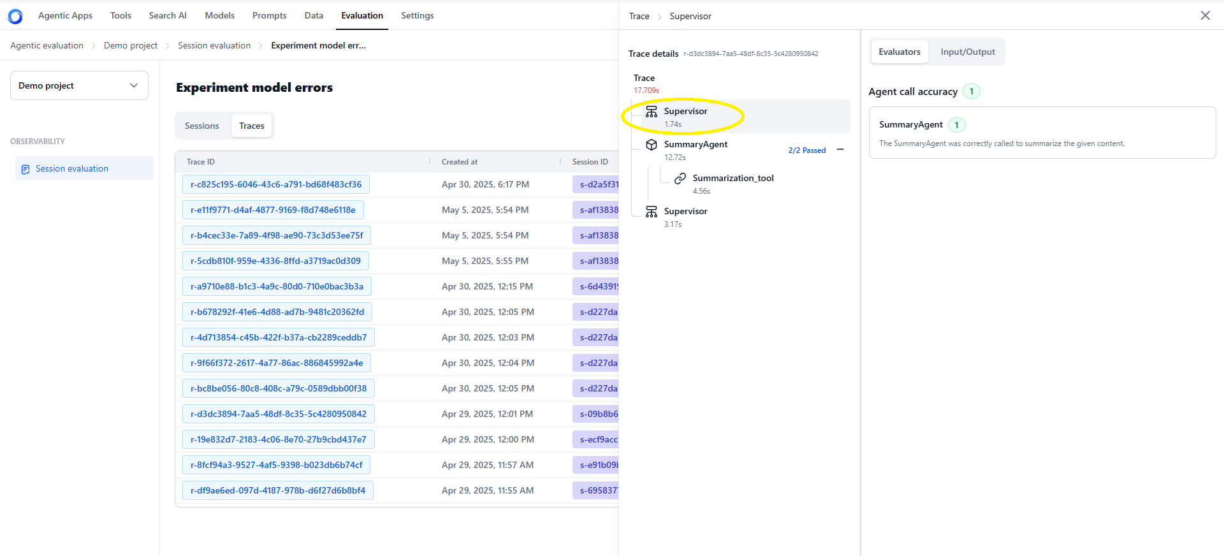Click the trace duration 17.709s text

(646, 91)
